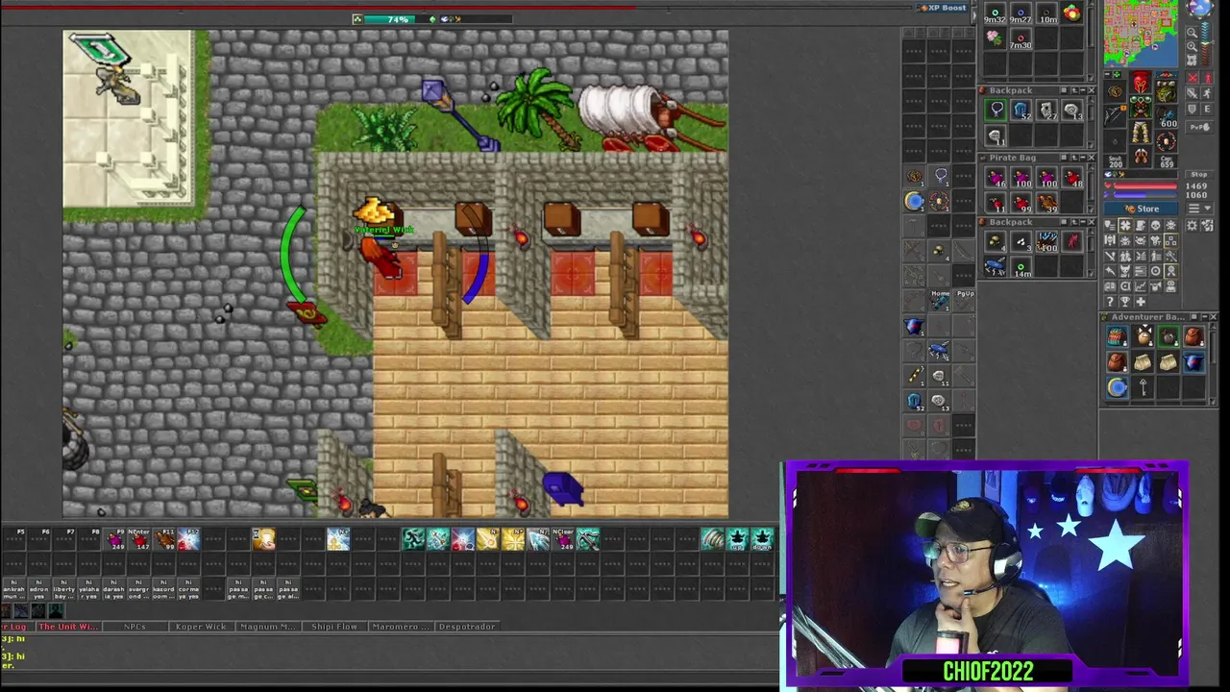Open the dropdown arrow beside the menu lines

pyautogui.click(x=1208, y=209)
